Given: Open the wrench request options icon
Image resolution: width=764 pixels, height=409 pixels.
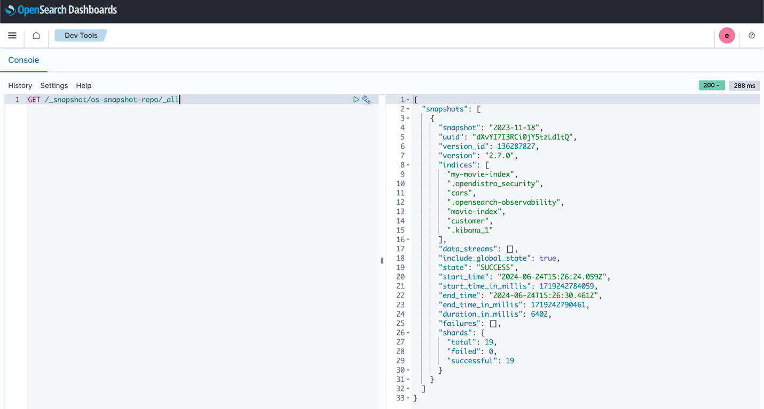Looking at the screenshot, I should pos(366,100).
